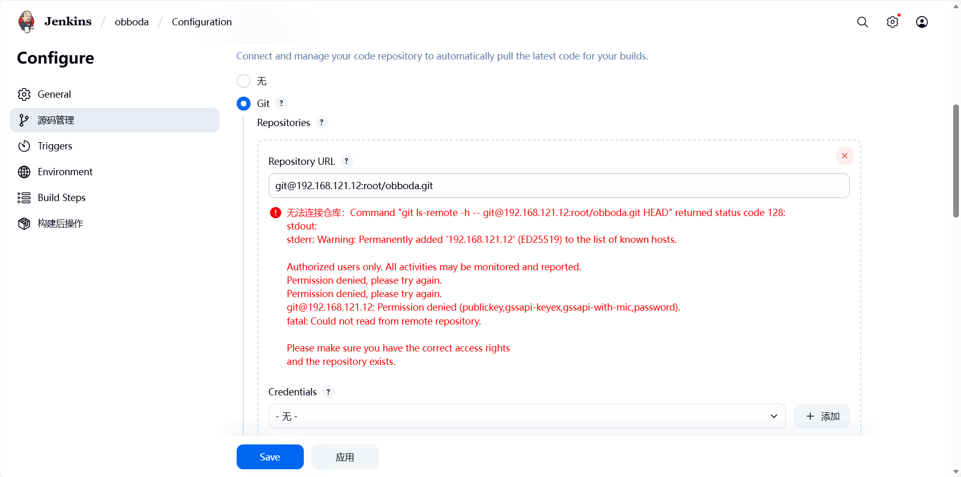Click the "Repositories" label text
Viewport: 961px width, 477px height.
[284, 122]
